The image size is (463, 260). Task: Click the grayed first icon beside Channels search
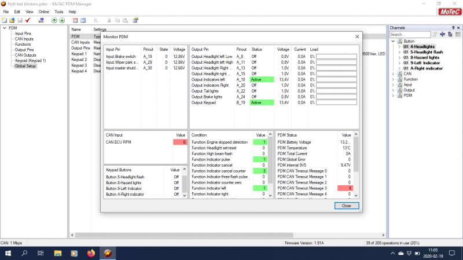pos(435,35)
